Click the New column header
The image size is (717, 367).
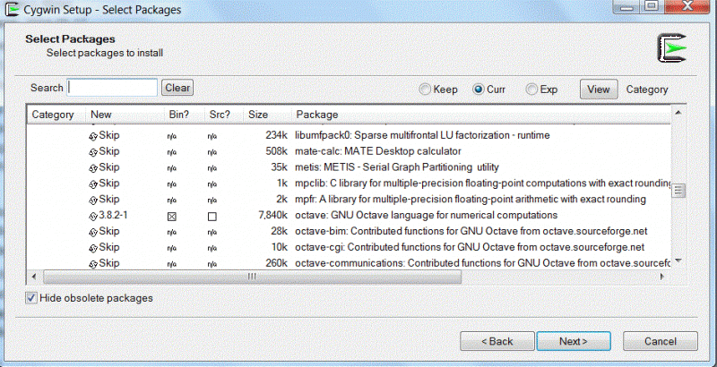(x=125, y=115)
